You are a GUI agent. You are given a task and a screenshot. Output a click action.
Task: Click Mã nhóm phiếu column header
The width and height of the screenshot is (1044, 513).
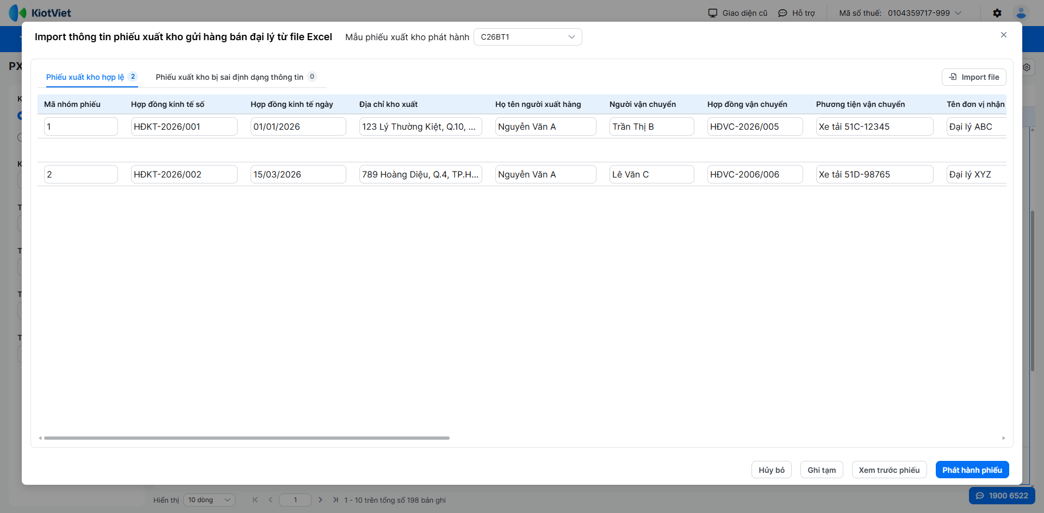click(x=72, y=104)
